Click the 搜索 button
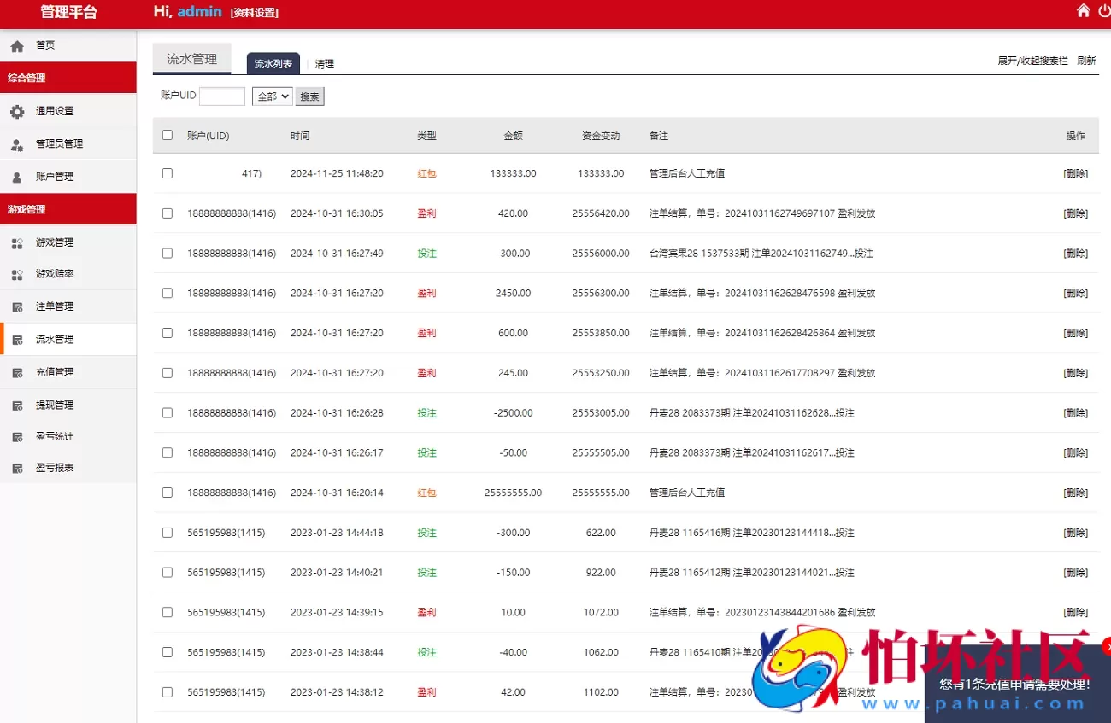The image size is (1111, 723). pyautogui.click(x=309, y=96)
